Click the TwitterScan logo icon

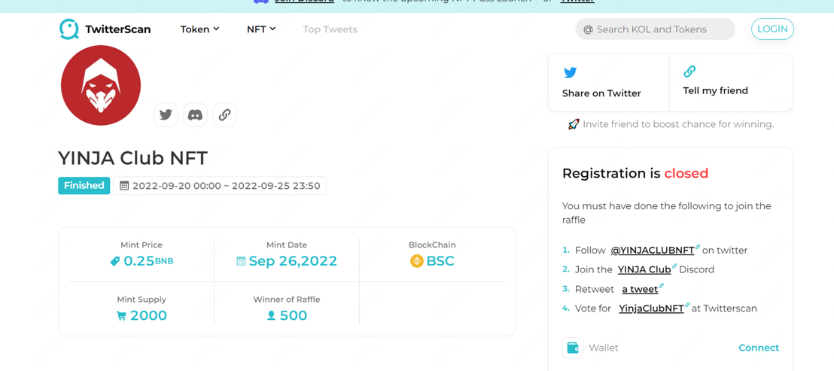[69, 29]
